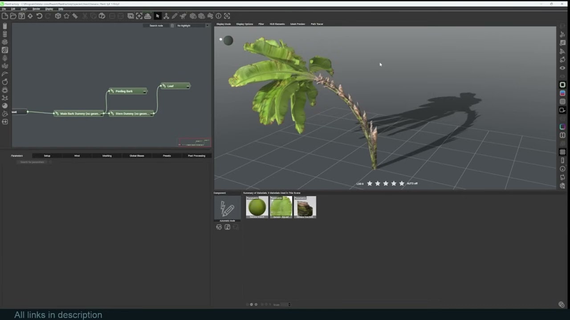Open the Edit menu
The width and height of the screenshot is (570, 320).
pyautogui.click(x=13, y=9)
